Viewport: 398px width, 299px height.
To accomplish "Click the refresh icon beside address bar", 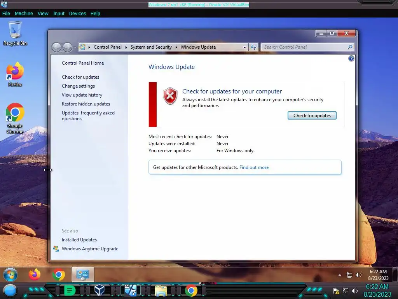I will pos(253,47).
